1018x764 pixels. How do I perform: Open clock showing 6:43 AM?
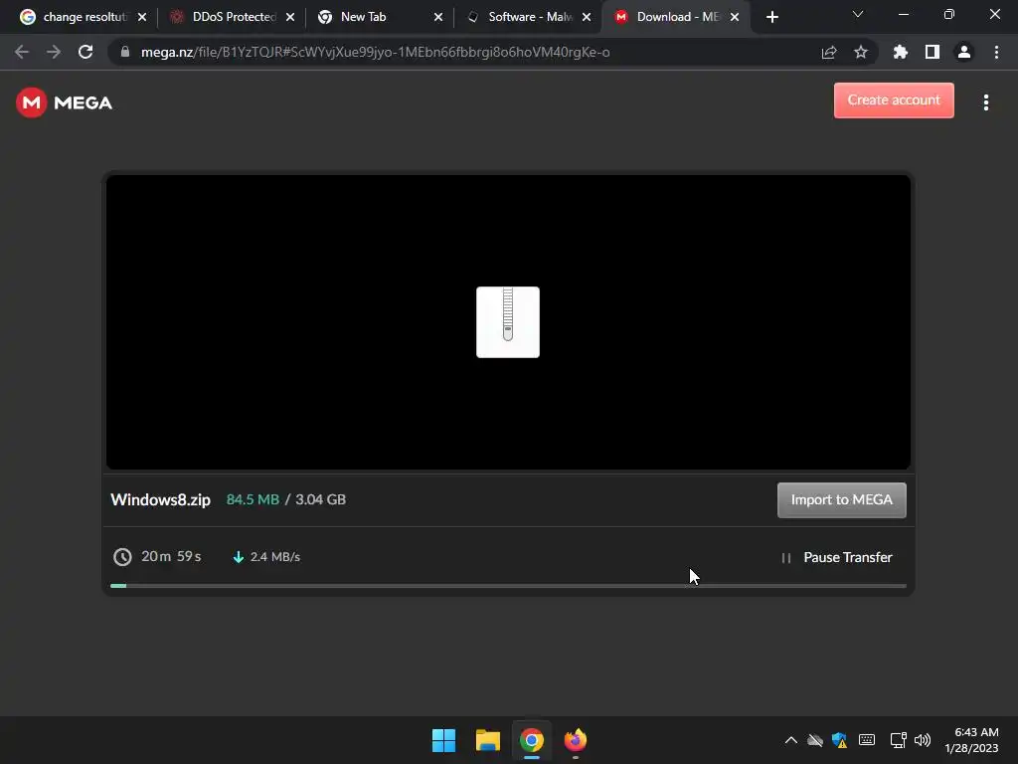pyautogui.click(x=971, y=740)
